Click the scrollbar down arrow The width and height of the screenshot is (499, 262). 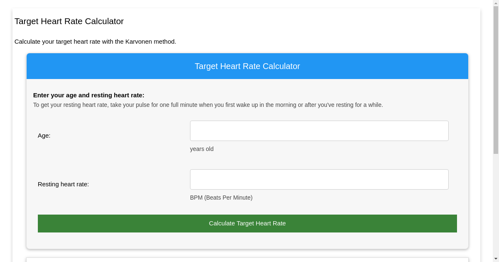pos(496,259)
